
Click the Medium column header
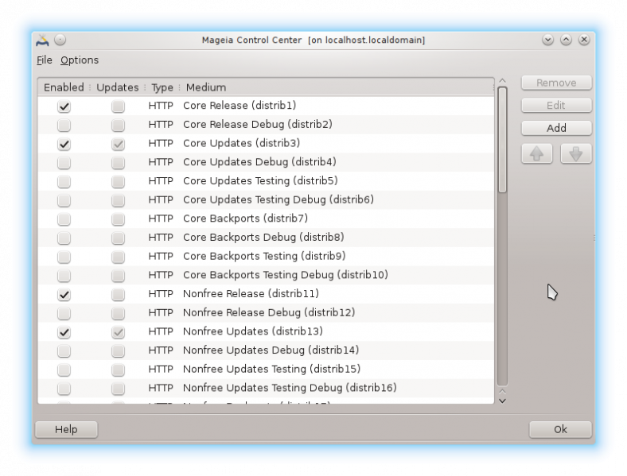[x=336, y=87]
